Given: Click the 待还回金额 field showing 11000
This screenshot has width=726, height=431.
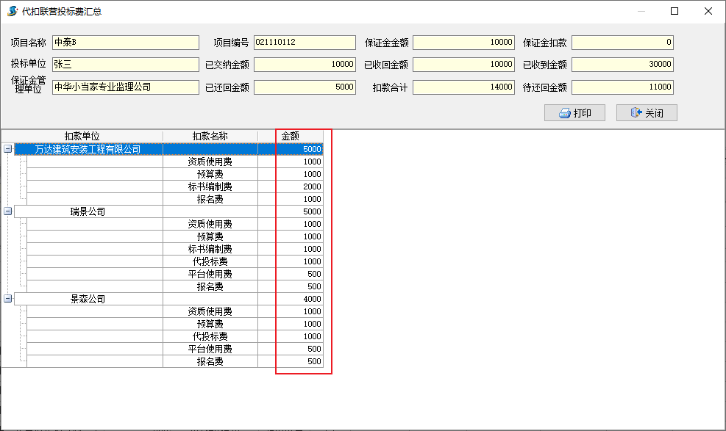Looking at the screenshot, I should click(x=622, y=87).
